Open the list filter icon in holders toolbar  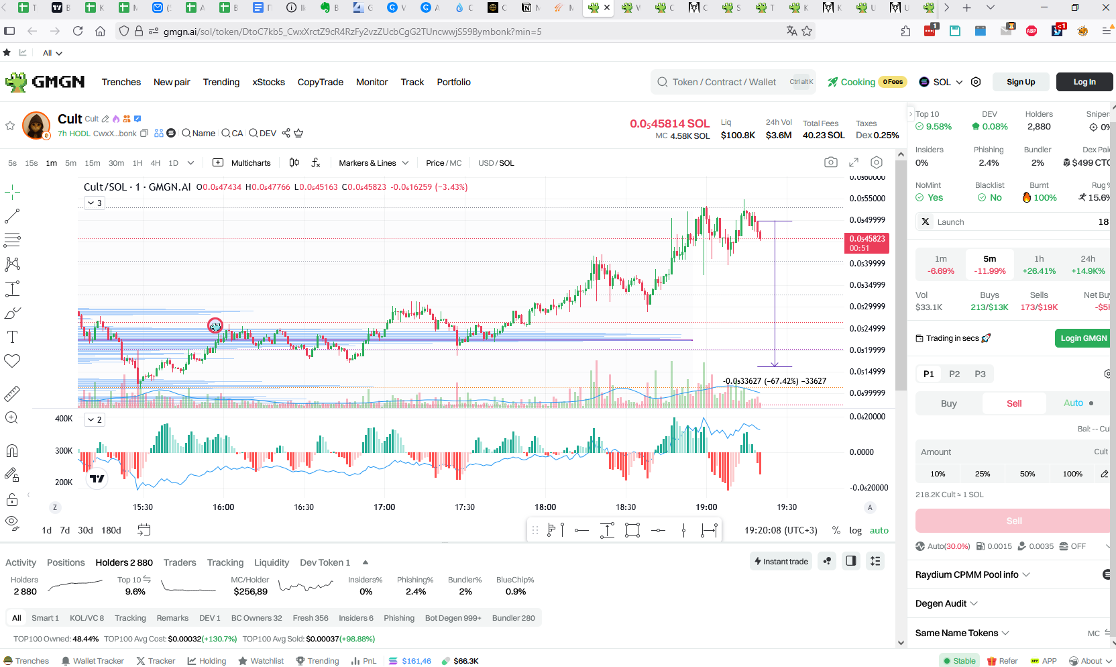(x=875, y=561)
